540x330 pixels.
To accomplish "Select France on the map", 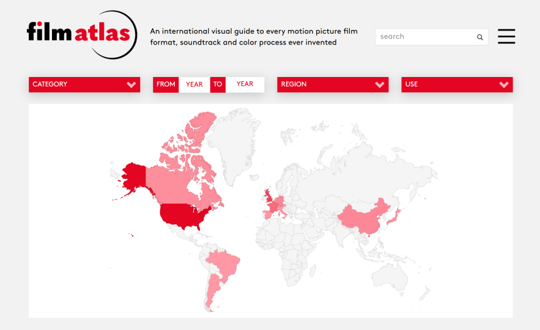I will (273, 207).
